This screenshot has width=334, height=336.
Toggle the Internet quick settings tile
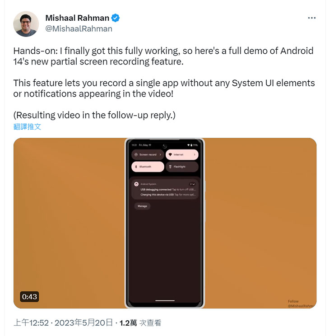tap(182, 154)
